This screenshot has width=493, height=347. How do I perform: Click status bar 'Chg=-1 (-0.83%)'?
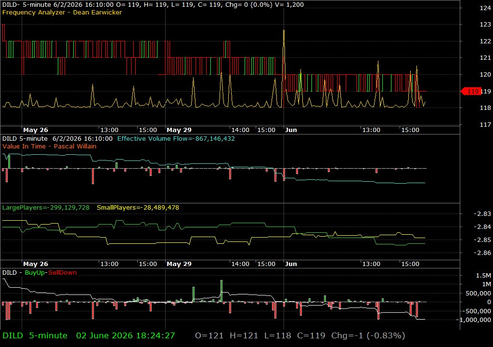tap(368, 335)
